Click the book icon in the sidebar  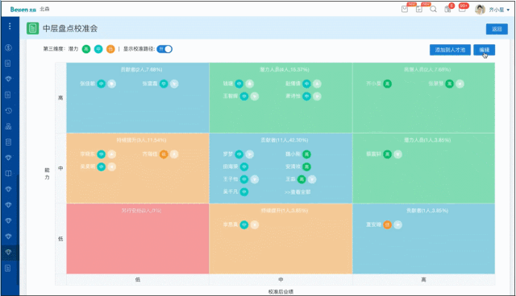click(9, 173)
